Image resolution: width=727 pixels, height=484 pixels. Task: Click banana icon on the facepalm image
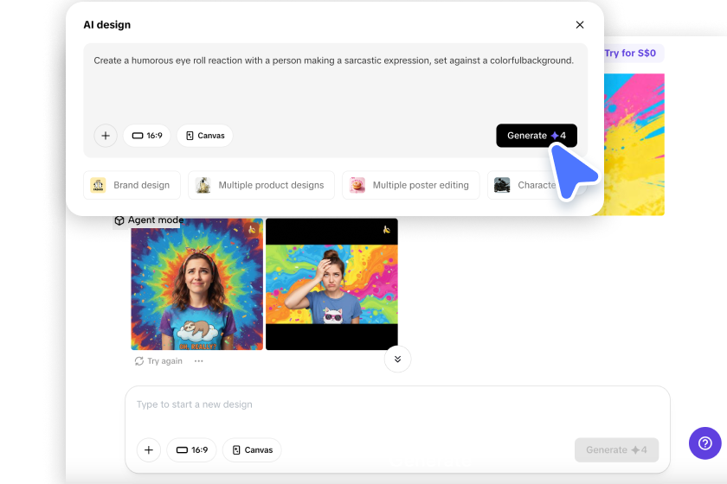pyautogui.click(x=386, y=230)
